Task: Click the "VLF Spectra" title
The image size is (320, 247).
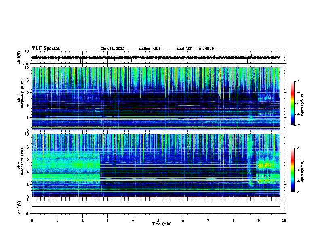Action: click(x=46, y=48)
